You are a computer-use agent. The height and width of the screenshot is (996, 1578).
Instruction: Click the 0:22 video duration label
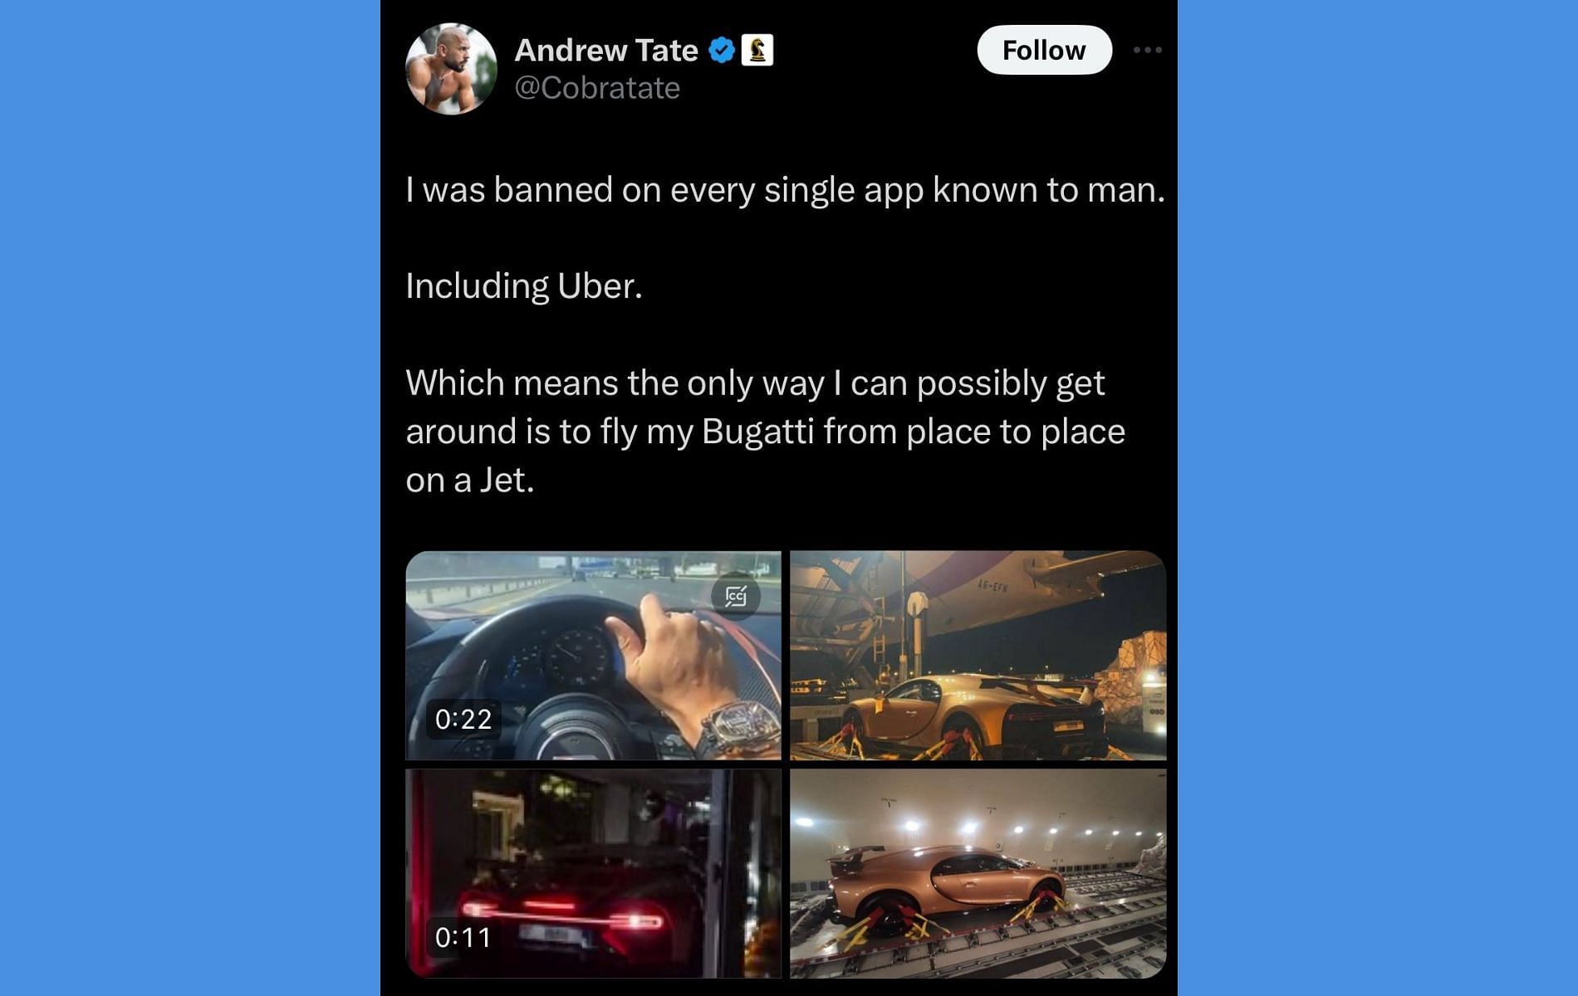pos(463,719)
